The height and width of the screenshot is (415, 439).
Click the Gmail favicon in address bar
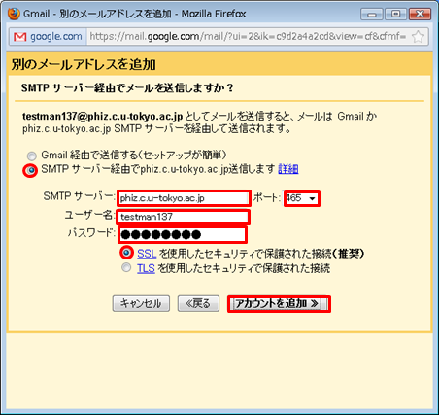pos(20,37)
